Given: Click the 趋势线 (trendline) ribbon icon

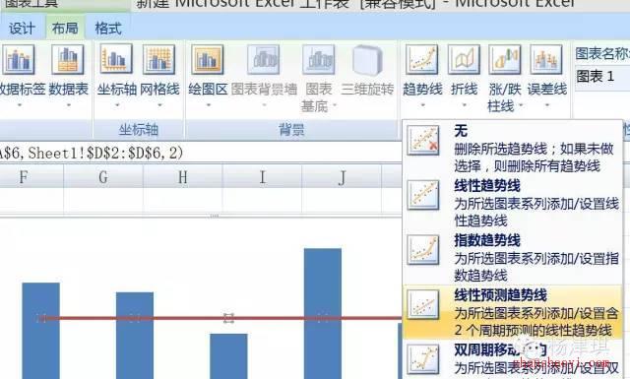Looking at the screenshot, I should coord(421,59).
